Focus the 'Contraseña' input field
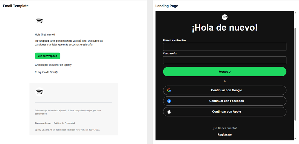This screenshot has width=299, height=144. (225, 60)
